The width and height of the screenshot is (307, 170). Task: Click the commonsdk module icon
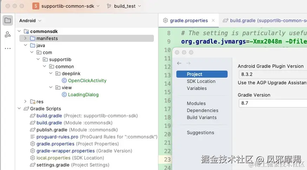(26, 31)
